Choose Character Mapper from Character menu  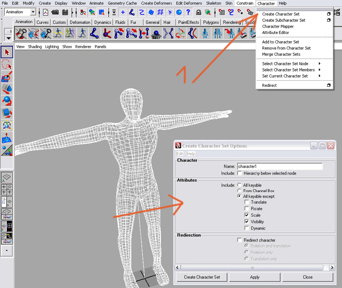click(278, 27)
